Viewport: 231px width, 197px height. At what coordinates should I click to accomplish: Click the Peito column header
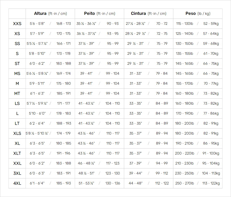coord(100,13)
